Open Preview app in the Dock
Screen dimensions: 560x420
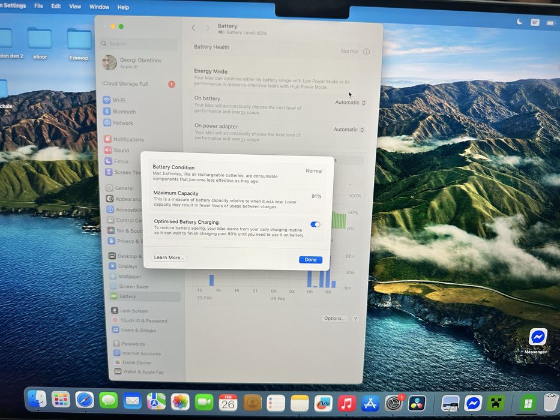point(450,404)
